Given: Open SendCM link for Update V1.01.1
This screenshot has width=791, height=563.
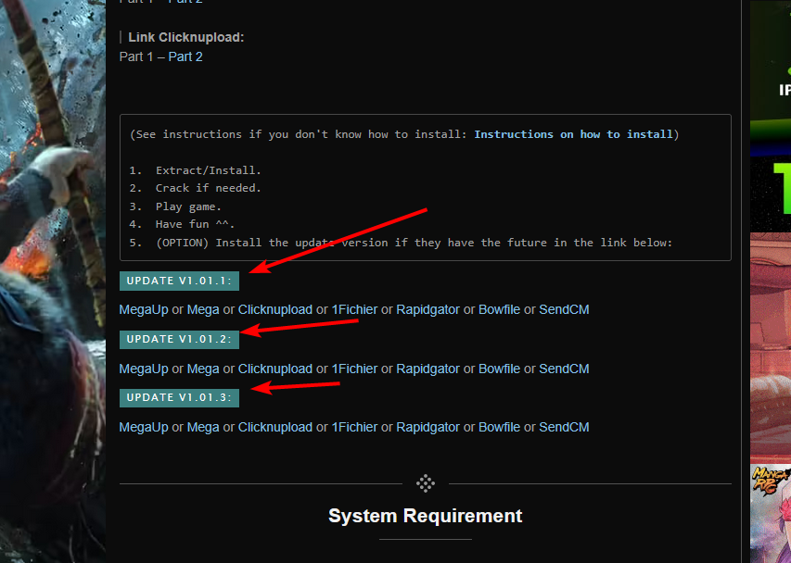Looking at the screenshot, I should click(564, 309).
